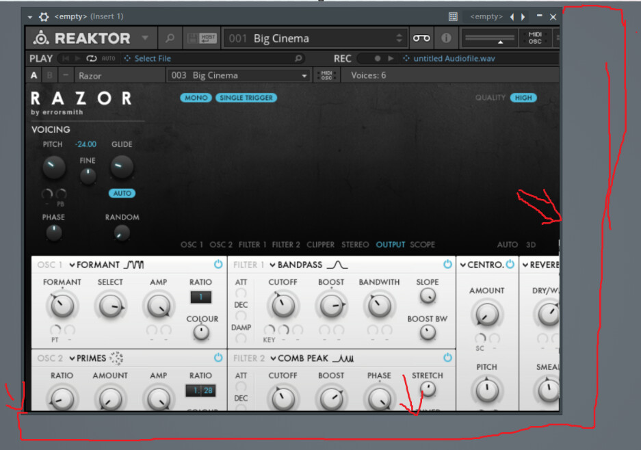Start recording with REC circle button
The height and width of the screenshot is (450, 641).
point(378,58)
